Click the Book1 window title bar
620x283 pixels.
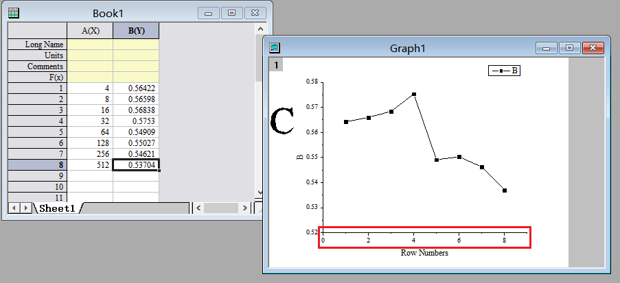108,13
